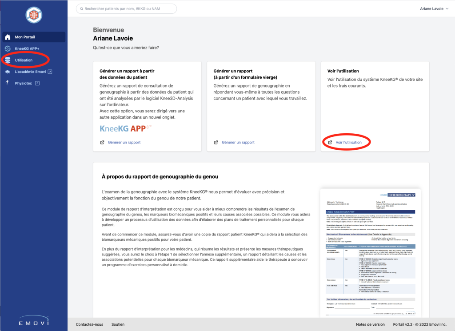Click the KneeKG APP logo in first card
The image size is (455, 331).
click(x=125, y=128)
